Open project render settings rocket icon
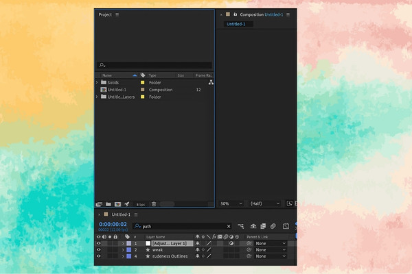The height and width of the screenshot is (274, 412). click(x=126, y=204)
